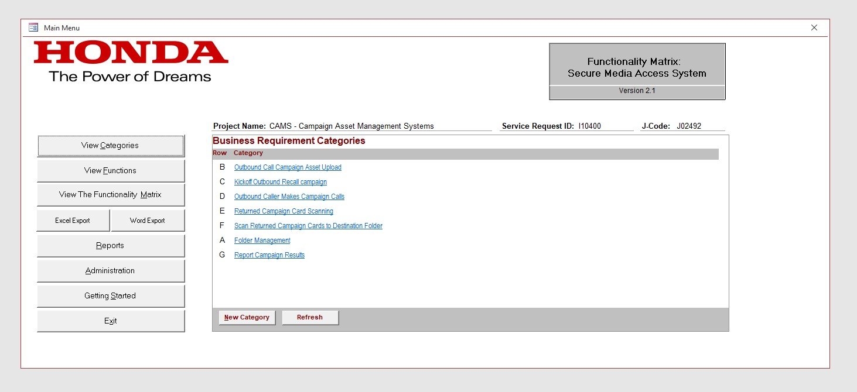This screenshot has width=857, height=392.
Task: Open the Getting Started guide
Action: click(110, 296)
